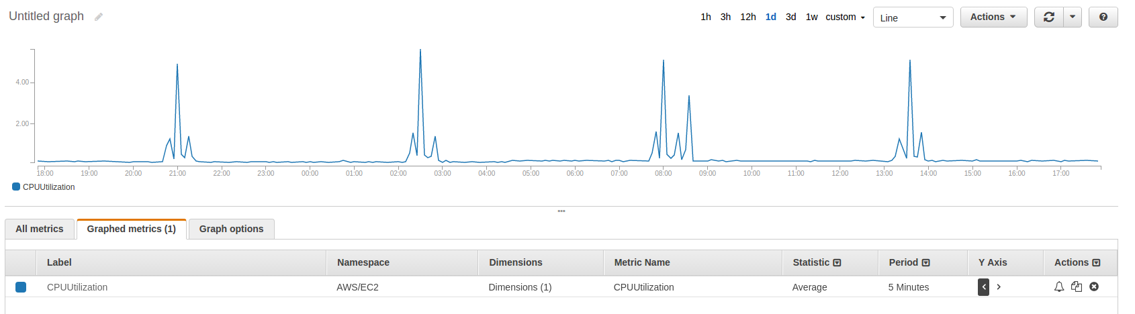Open the Actions column header dropdown
The width and height of the screenshot is (1135, 314).
click(1097, 263)
